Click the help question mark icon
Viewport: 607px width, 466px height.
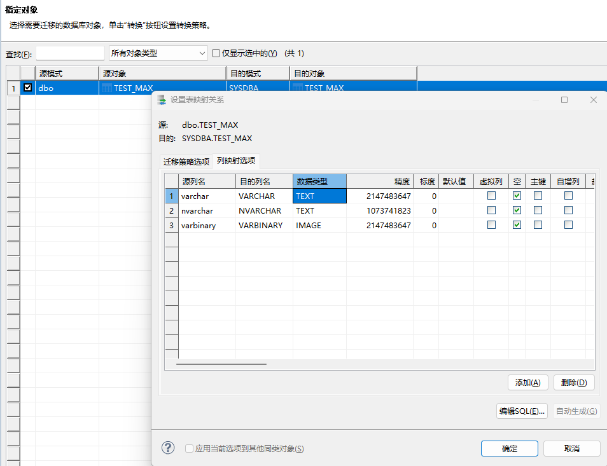(x=168, y=448)
